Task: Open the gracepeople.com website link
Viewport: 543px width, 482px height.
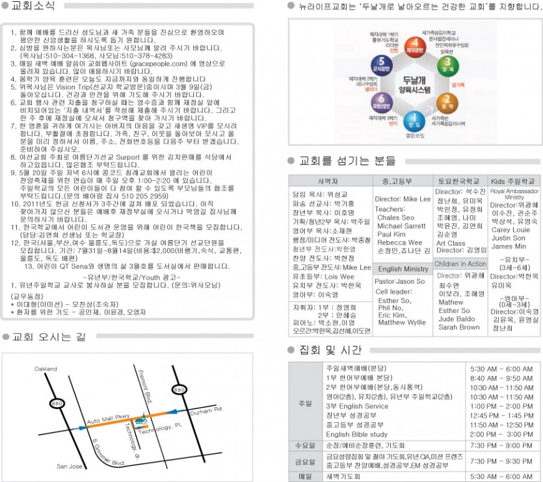Action: tap(159, 64)
